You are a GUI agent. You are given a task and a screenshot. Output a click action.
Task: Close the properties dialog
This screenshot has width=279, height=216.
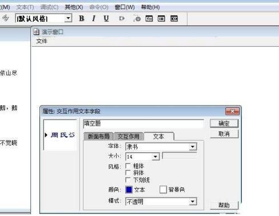(232, 111)
